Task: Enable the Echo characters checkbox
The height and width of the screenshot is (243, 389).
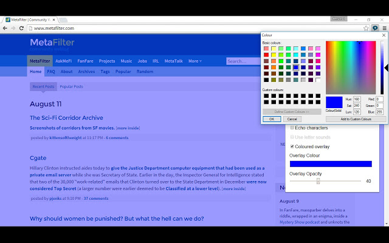Action: click(x=292, y=128)
